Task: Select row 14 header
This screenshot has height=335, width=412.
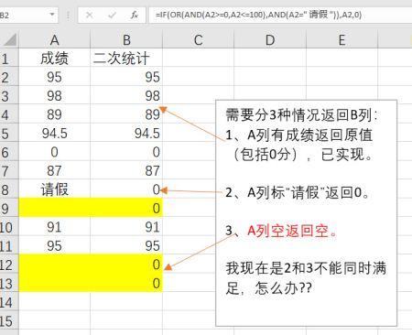Action: [x=9, y=302]
